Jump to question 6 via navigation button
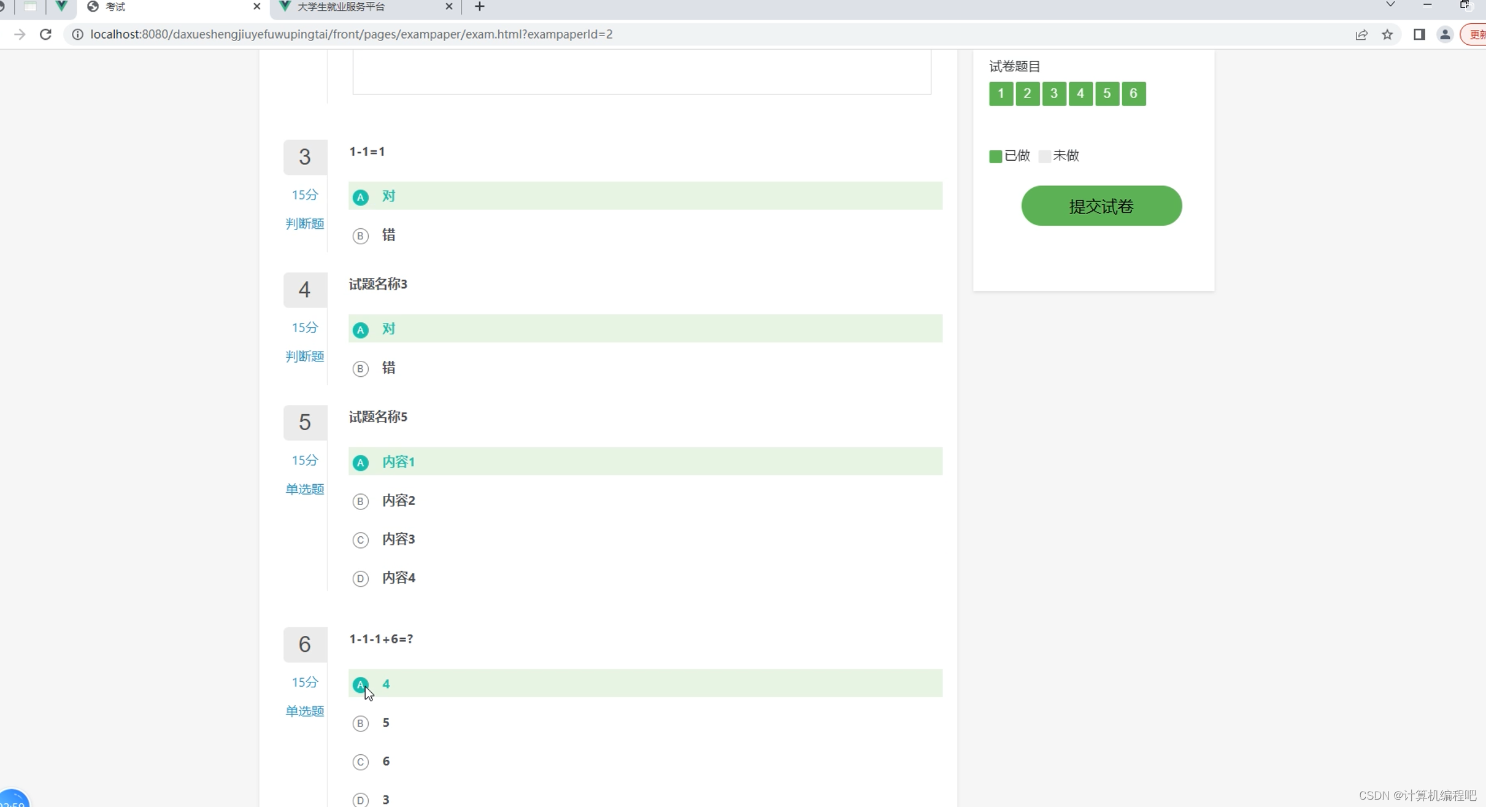 click(1133, 93)
